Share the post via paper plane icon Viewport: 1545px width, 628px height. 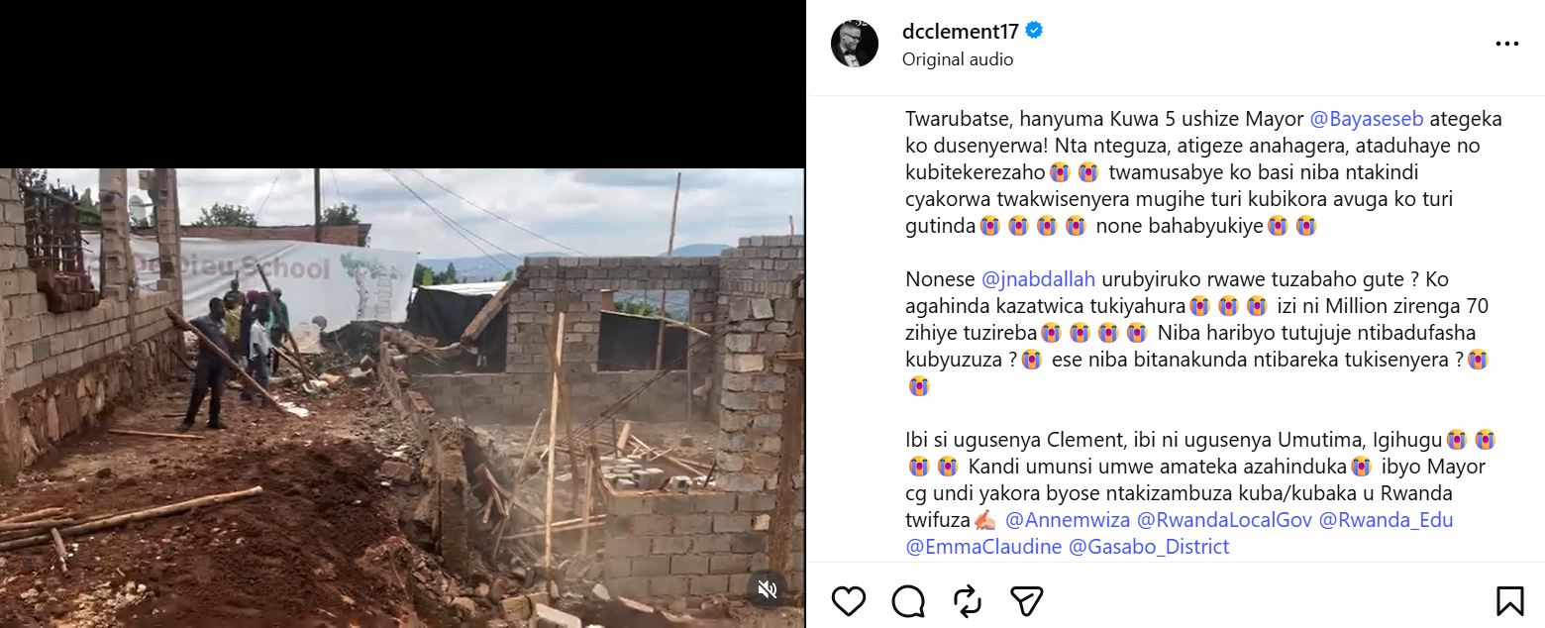coord(1026,601)
